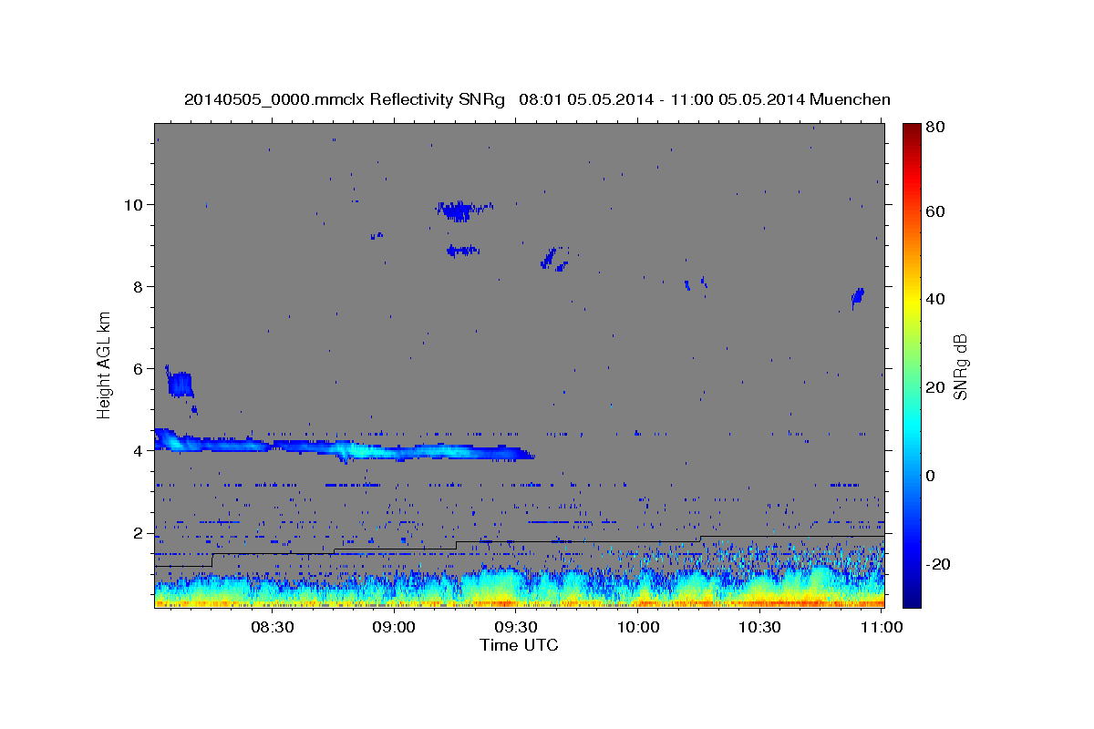Click the blue cloud patch near 10 km

pyautogui.click(x=464, y=210)
